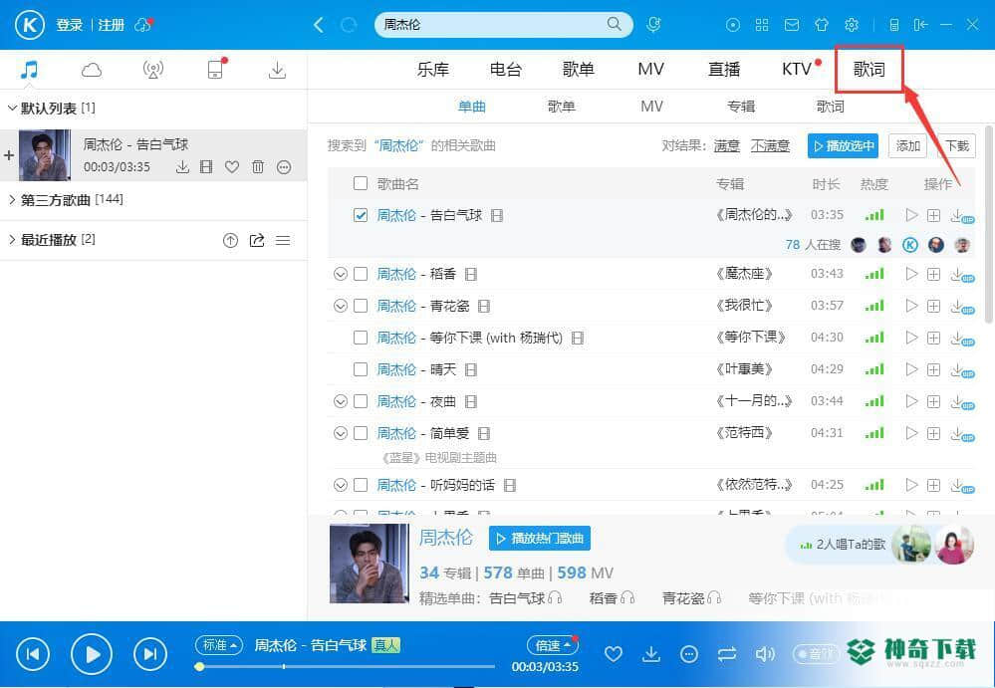Check the 等你下课 checkbox
Screen dimensions: 995x688
361,338
